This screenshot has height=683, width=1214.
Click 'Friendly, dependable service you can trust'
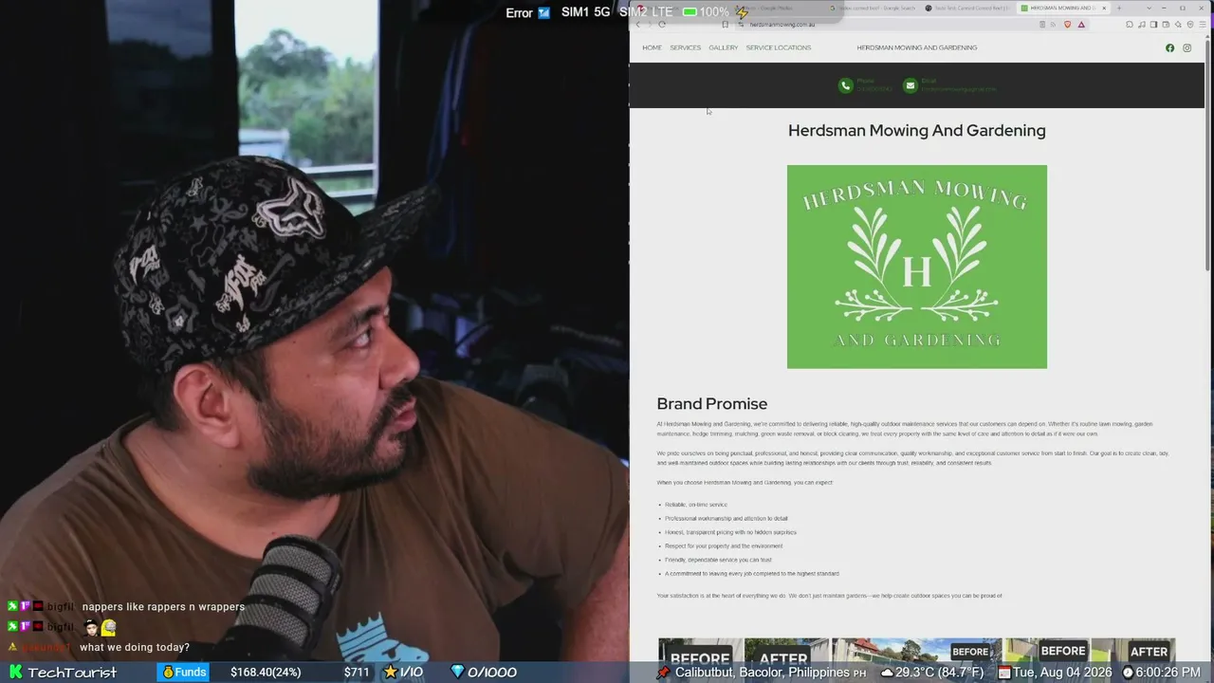(x=719, y=560)
